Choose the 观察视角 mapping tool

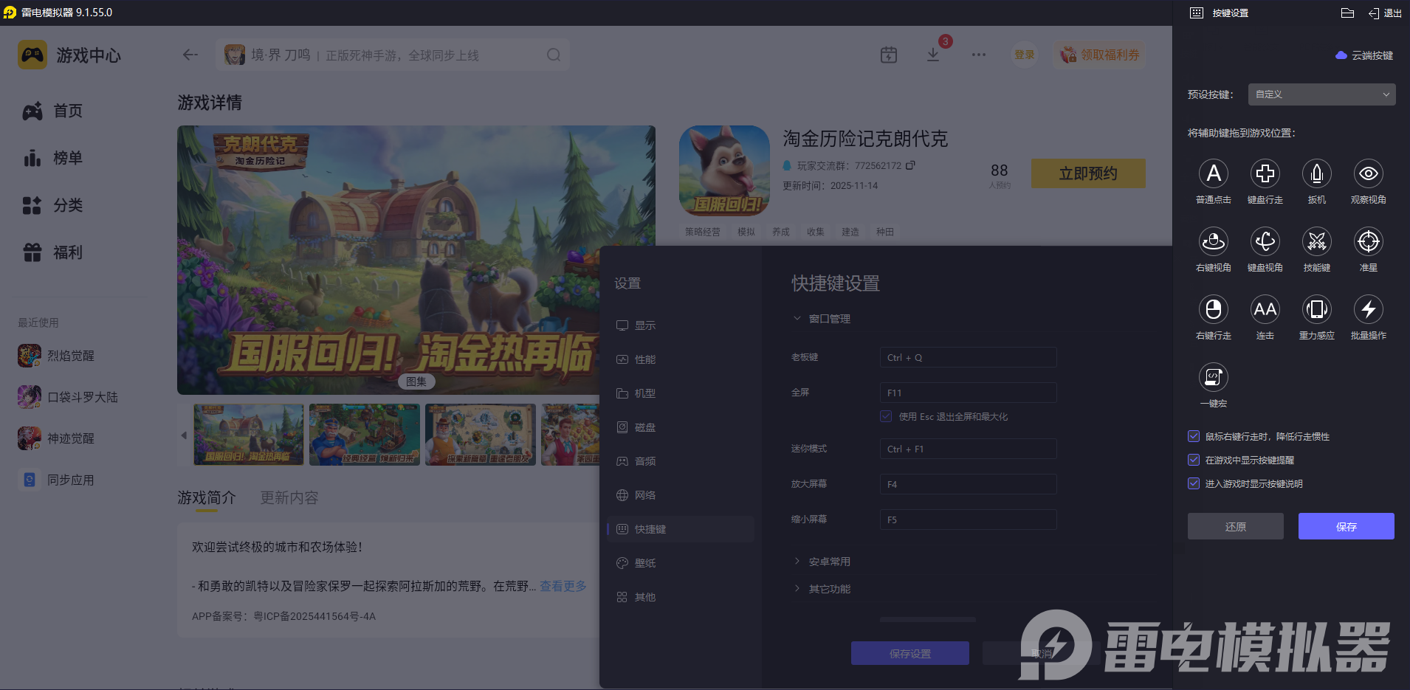(x=1368, y=175)
